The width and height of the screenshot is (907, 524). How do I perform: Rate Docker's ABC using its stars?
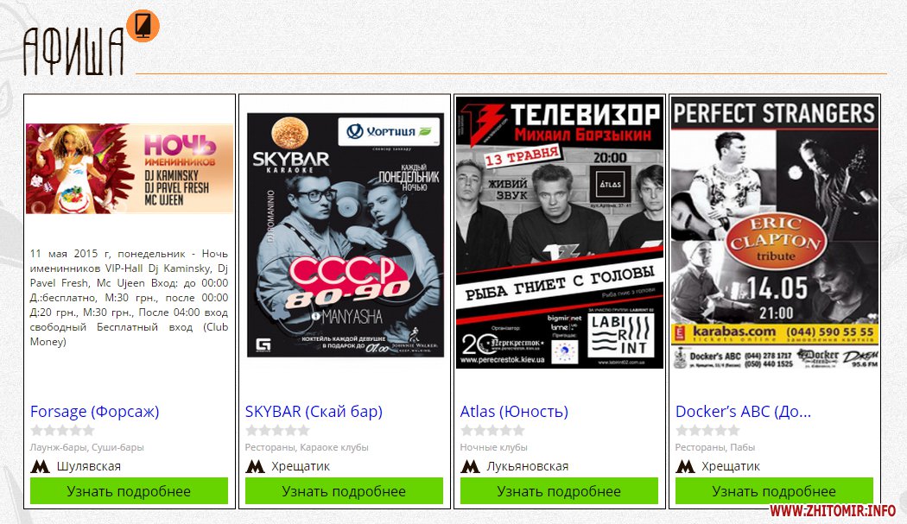(708, 430)
